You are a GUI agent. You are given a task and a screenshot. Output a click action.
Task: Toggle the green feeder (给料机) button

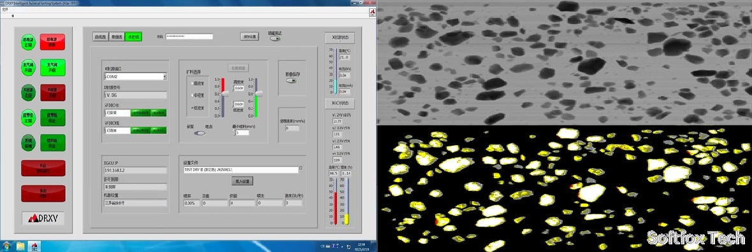tap(52, 143)
